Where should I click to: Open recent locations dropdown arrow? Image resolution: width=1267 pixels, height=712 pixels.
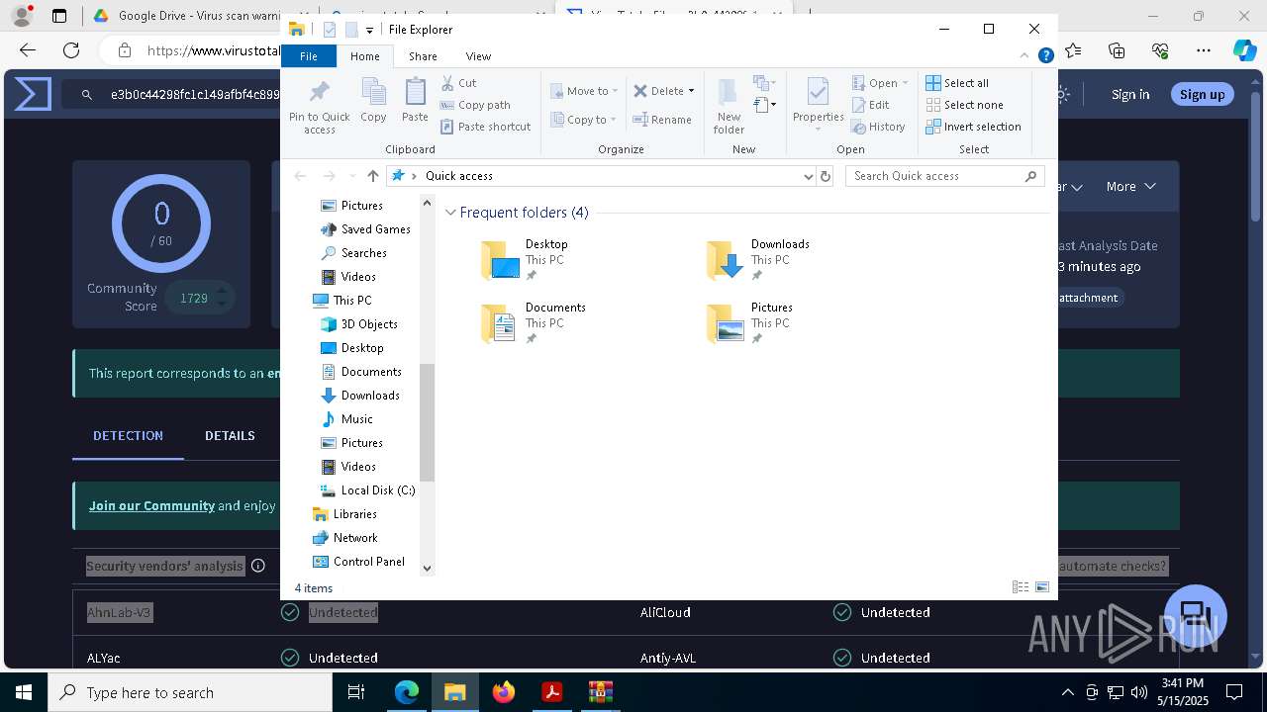[x=352, y=176]
